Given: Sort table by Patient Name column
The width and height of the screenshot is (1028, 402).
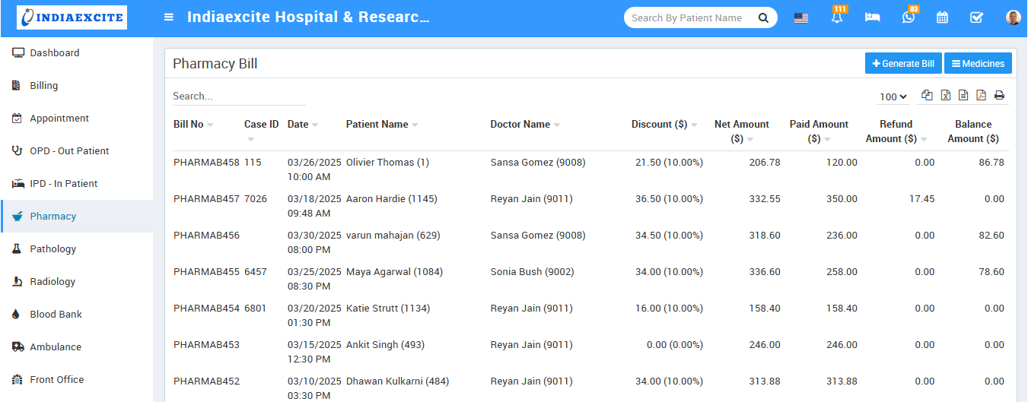Looking at the screenshot, I should click(x=377, y=125).
